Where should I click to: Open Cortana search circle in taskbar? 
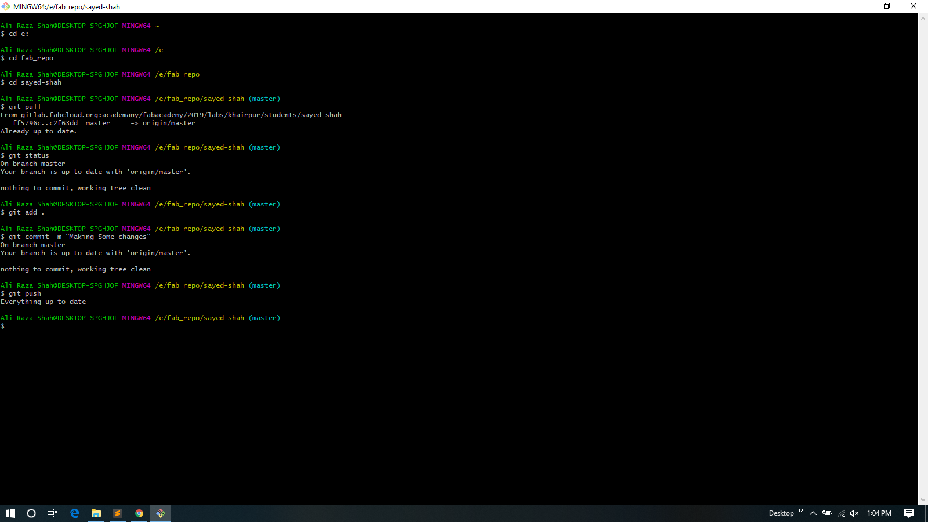coord(31,513)
